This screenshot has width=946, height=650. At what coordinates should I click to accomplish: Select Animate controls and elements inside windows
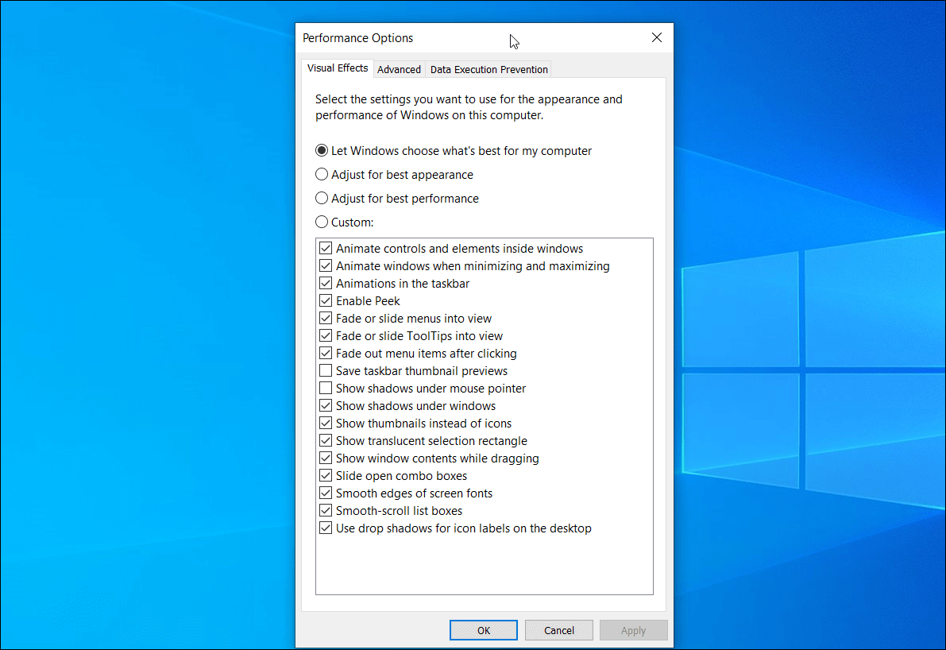click(326, 248)
